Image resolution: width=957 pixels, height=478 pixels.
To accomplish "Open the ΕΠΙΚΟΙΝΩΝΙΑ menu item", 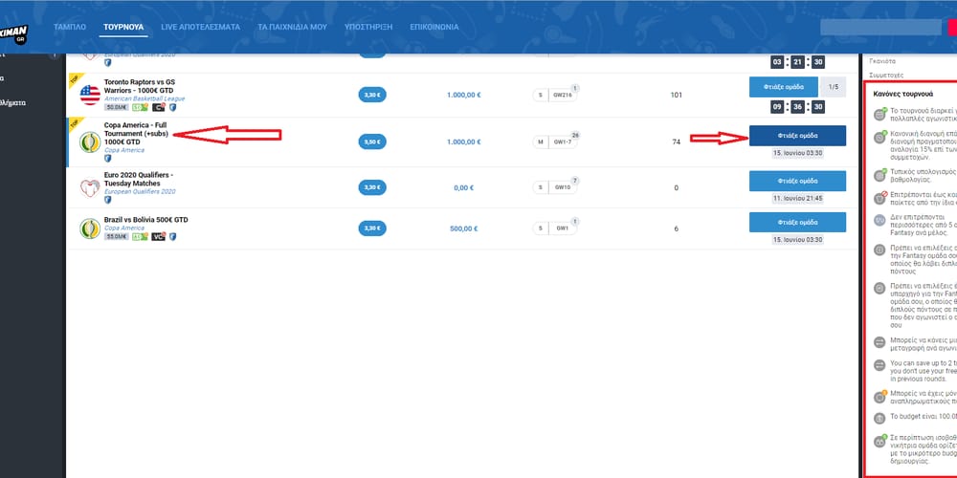I will (x=434, y=27).
